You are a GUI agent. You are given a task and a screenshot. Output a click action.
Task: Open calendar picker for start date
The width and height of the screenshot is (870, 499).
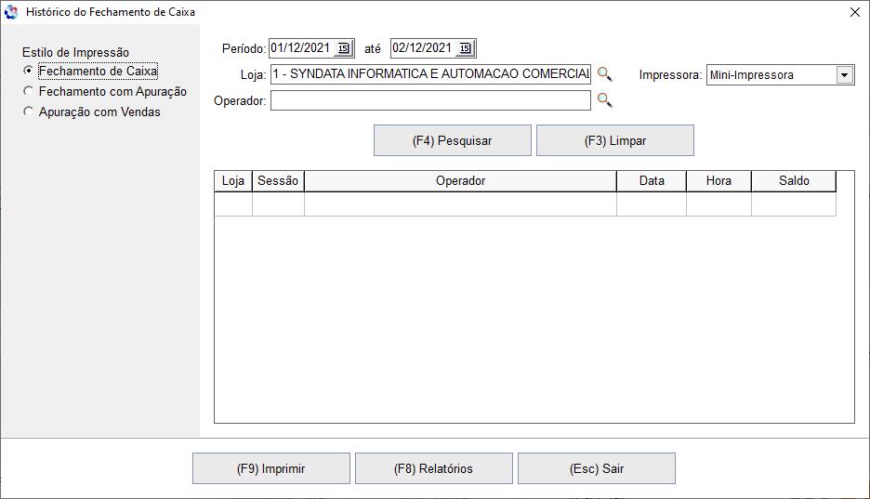coord(343,48)
